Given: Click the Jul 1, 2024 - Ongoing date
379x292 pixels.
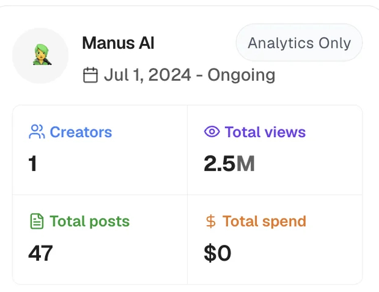Looking at the screenshot, I should (189, 75).
